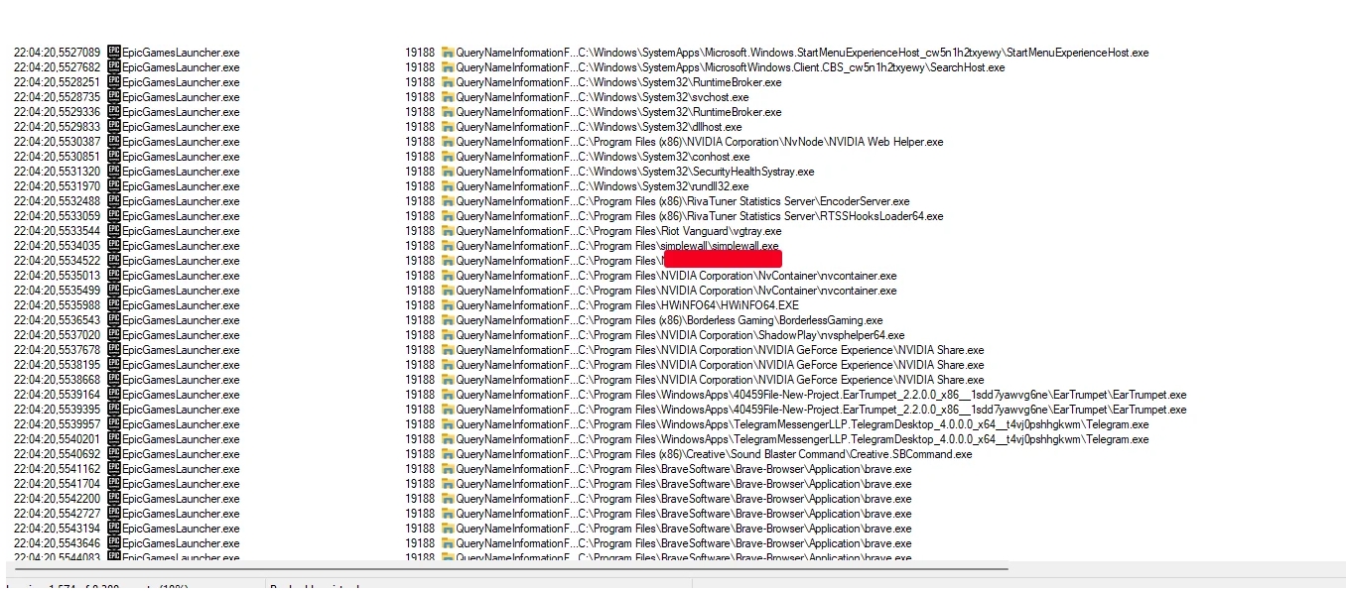
Task: Select the RTSSHooksLoader64.exe path
Action: click(761, 216)
